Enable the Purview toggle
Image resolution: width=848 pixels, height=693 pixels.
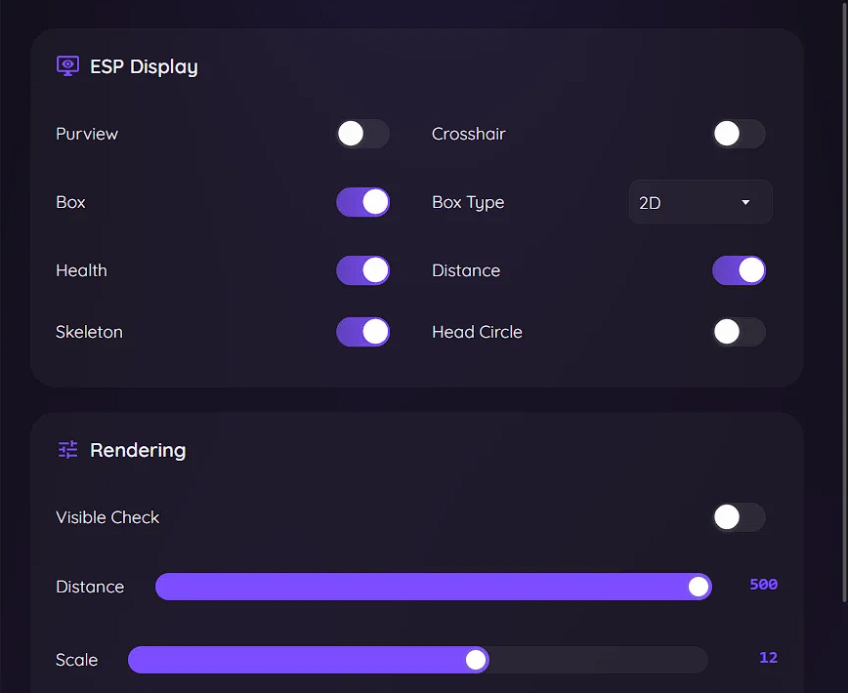[362, 134]
